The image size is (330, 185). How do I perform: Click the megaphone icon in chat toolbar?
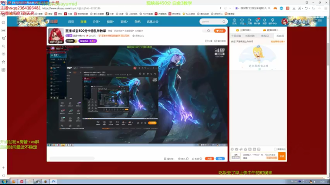(x=241, y=149)
